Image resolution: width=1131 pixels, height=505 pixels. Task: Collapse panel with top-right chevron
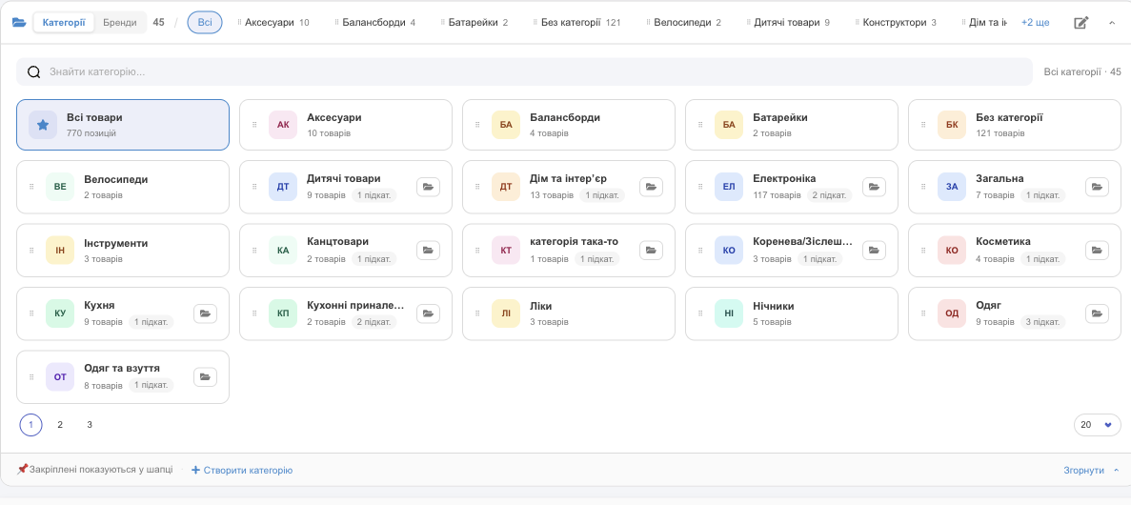tap(1112, 22)
